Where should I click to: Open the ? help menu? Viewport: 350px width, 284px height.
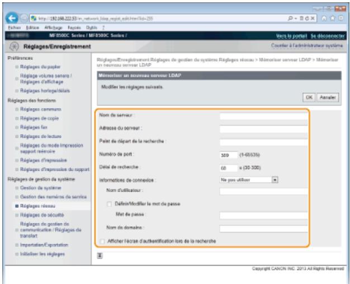point(103,28)
